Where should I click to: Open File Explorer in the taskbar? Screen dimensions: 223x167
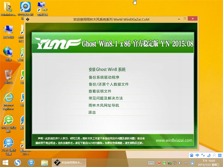45,162
